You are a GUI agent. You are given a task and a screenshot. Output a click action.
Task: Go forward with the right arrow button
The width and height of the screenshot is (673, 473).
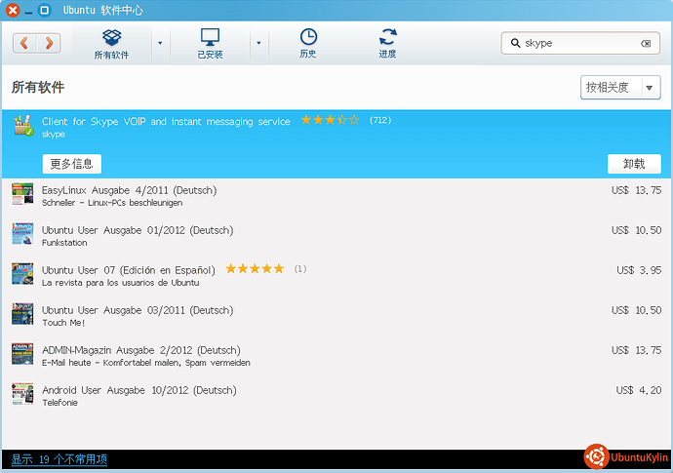click(x=49, y=43)
